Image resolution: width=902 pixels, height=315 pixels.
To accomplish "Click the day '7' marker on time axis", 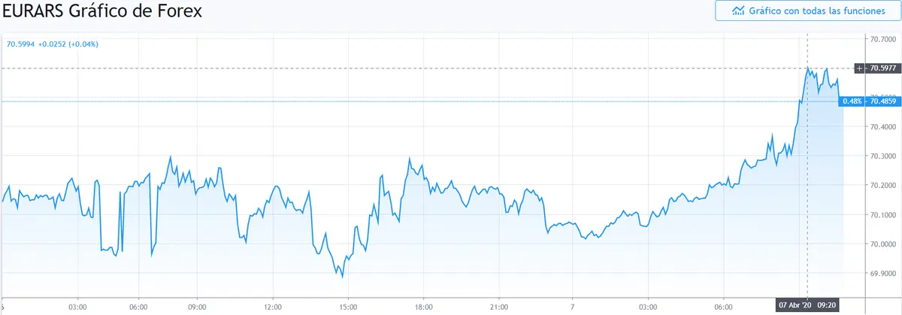I will tap(573, 307).
